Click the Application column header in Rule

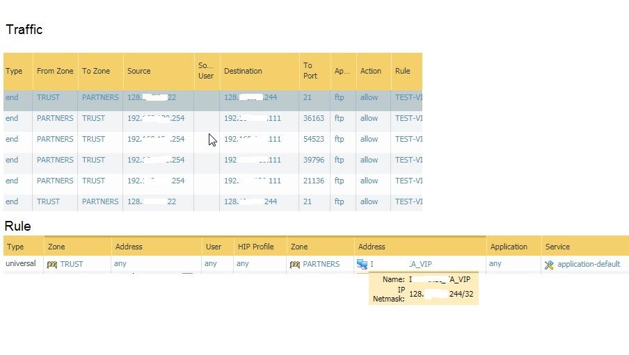[x=509, y=247]
